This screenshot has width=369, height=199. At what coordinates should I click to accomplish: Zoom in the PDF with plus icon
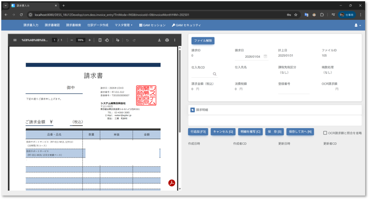click(x=90, y=40)
